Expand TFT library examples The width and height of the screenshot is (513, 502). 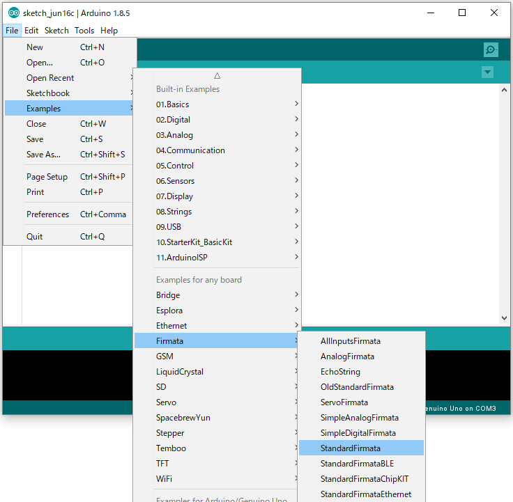(216, 464)
